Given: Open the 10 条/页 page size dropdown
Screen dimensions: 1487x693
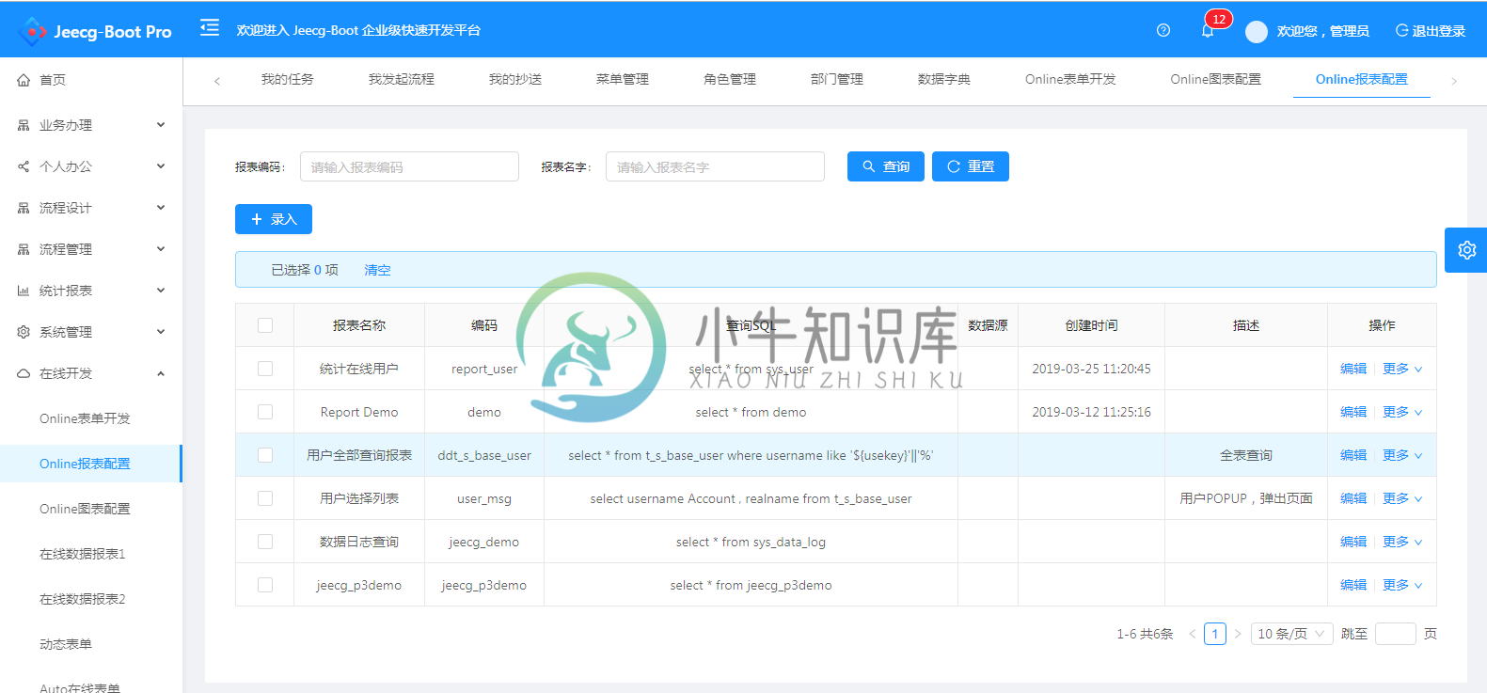Looking at the screenshot, I should coord(1291,634).
